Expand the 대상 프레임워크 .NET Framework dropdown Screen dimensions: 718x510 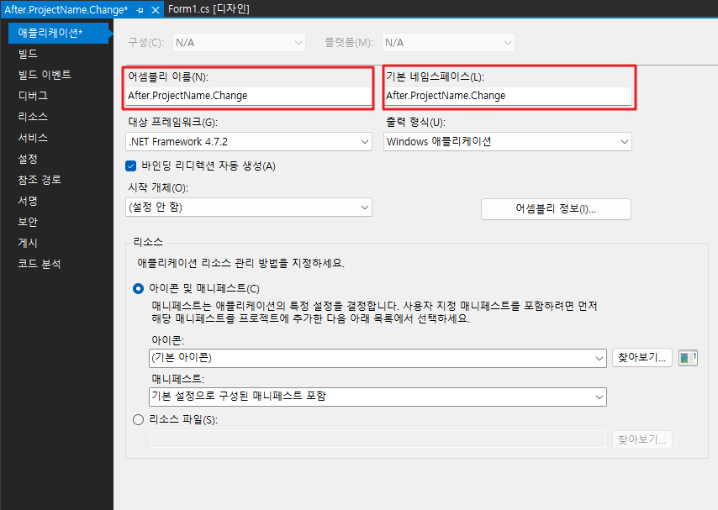pyautogui.click(x=249, y=142)
